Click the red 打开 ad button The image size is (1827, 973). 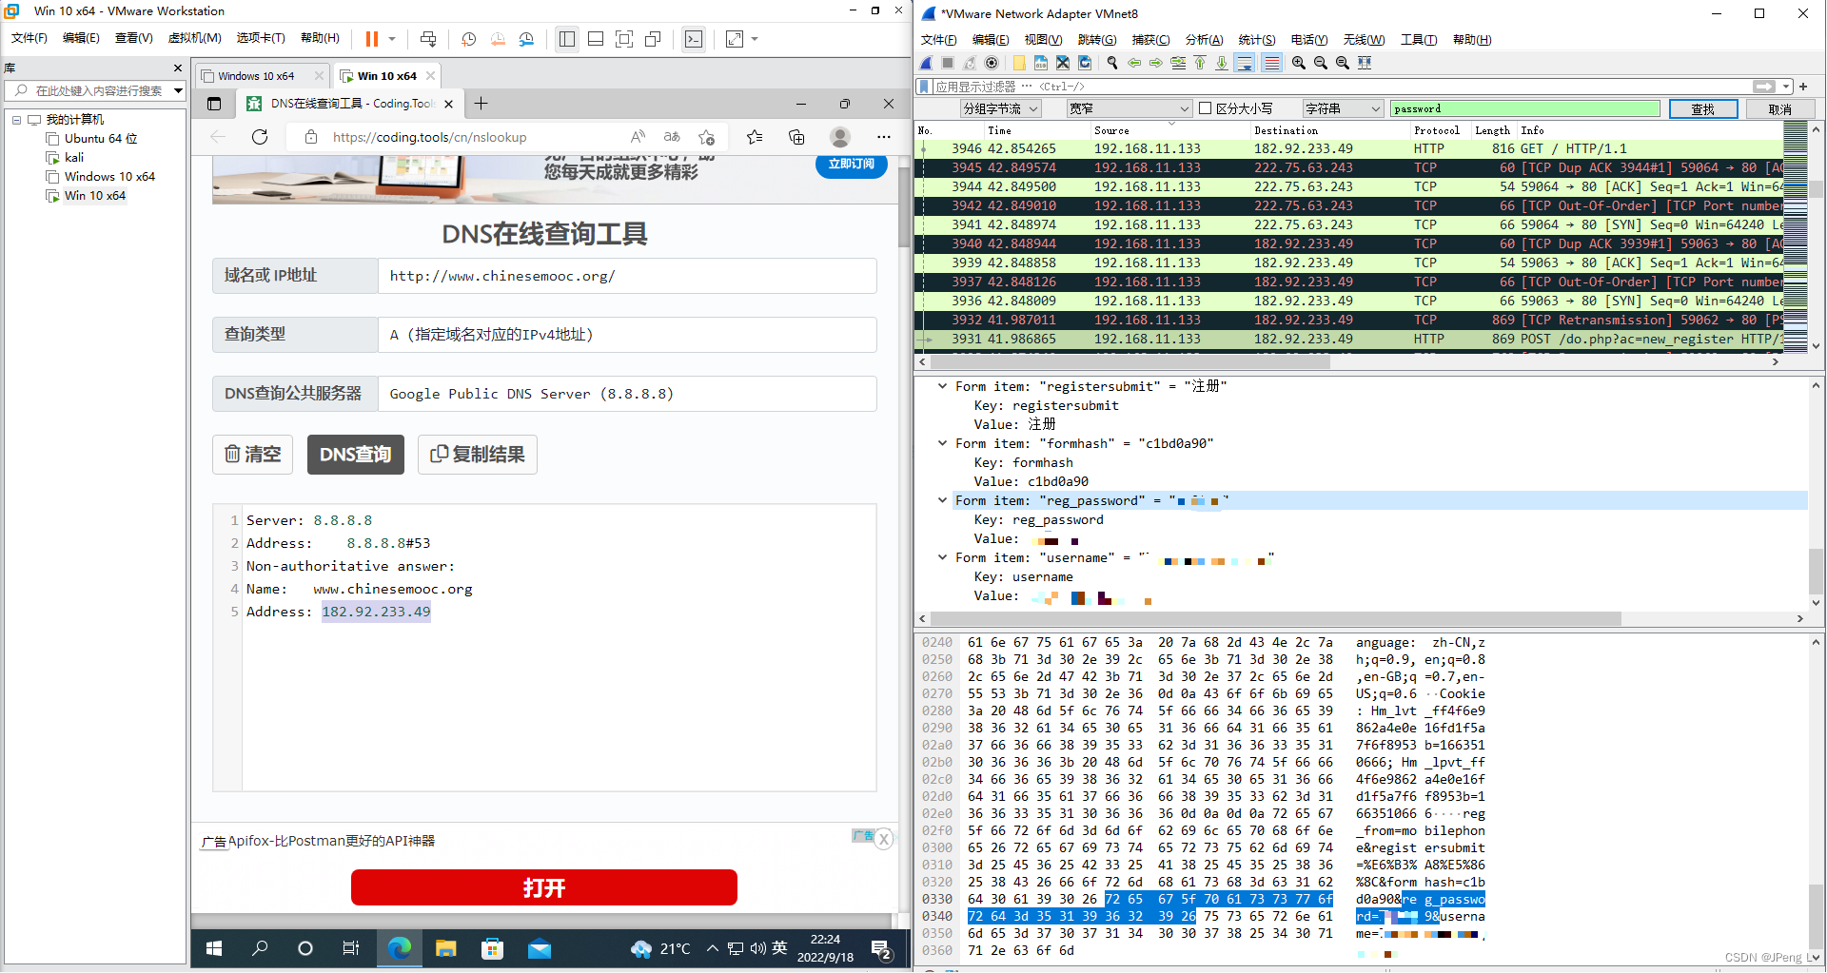(x=544, y=887)
